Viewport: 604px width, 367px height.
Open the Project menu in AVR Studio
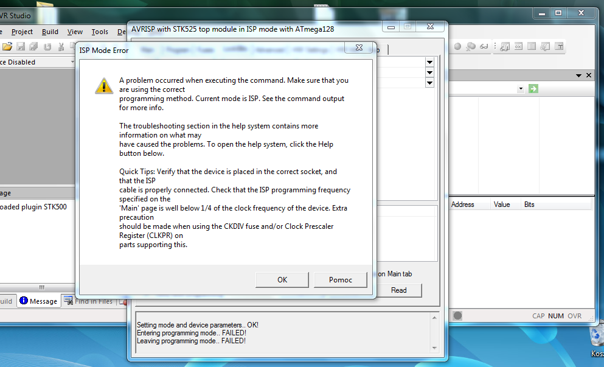pyautogui.click(x=22, y=32)
